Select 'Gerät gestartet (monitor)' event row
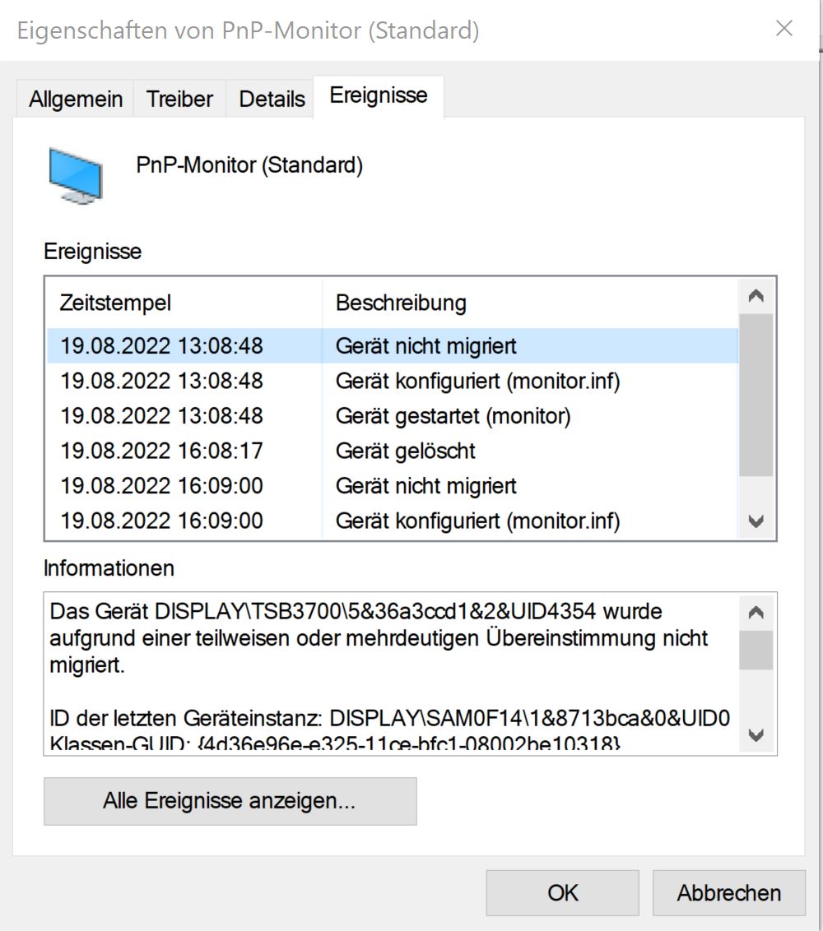Screen dimensions: 823x931 tap(393, 415)
